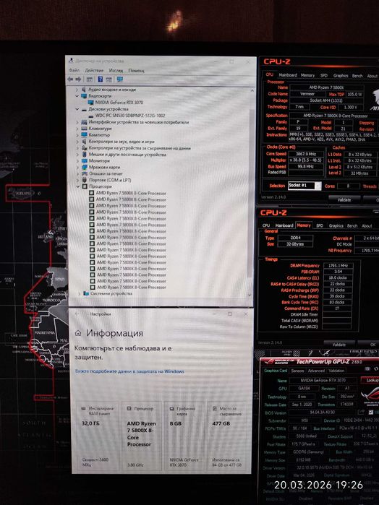
Task: Click the disk icon beside Дискови устройства
Action: pyautogui.click(x=84, y=109)
